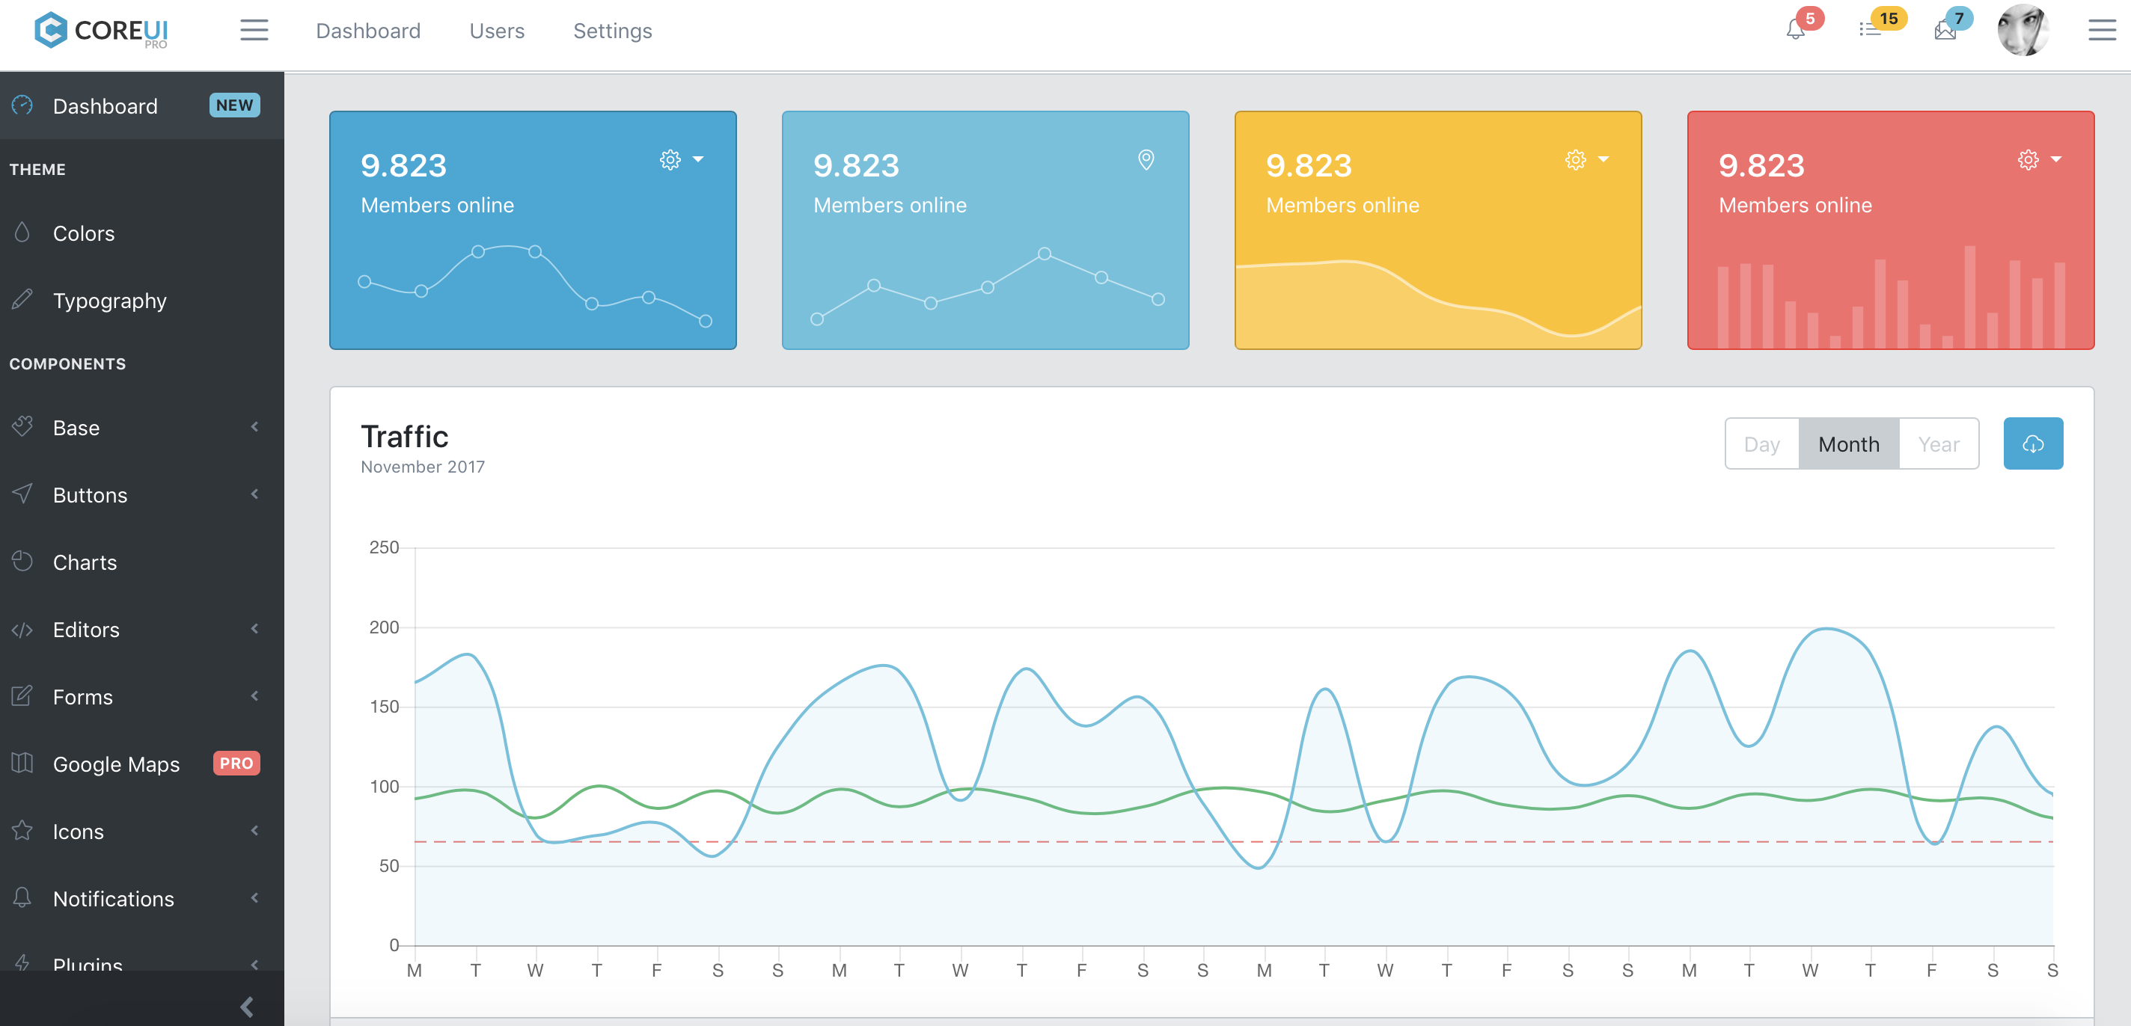Click the location pin icon on light blue card
Image resolution: width=2131 pixels, height=1026 pixels.
click(x=1146, y=159)
